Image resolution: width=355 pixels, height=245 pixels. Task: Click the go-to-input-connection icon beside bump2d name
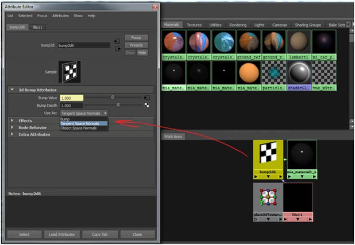point(117,41)
